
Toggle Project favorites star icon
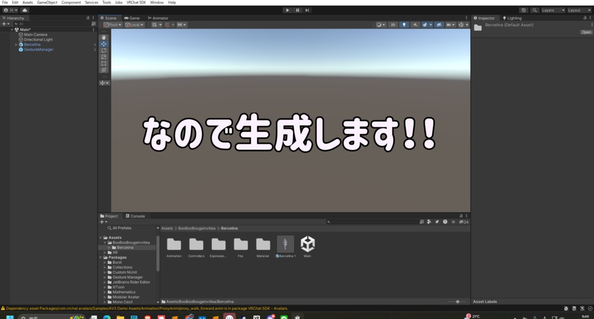coord(453,222)
